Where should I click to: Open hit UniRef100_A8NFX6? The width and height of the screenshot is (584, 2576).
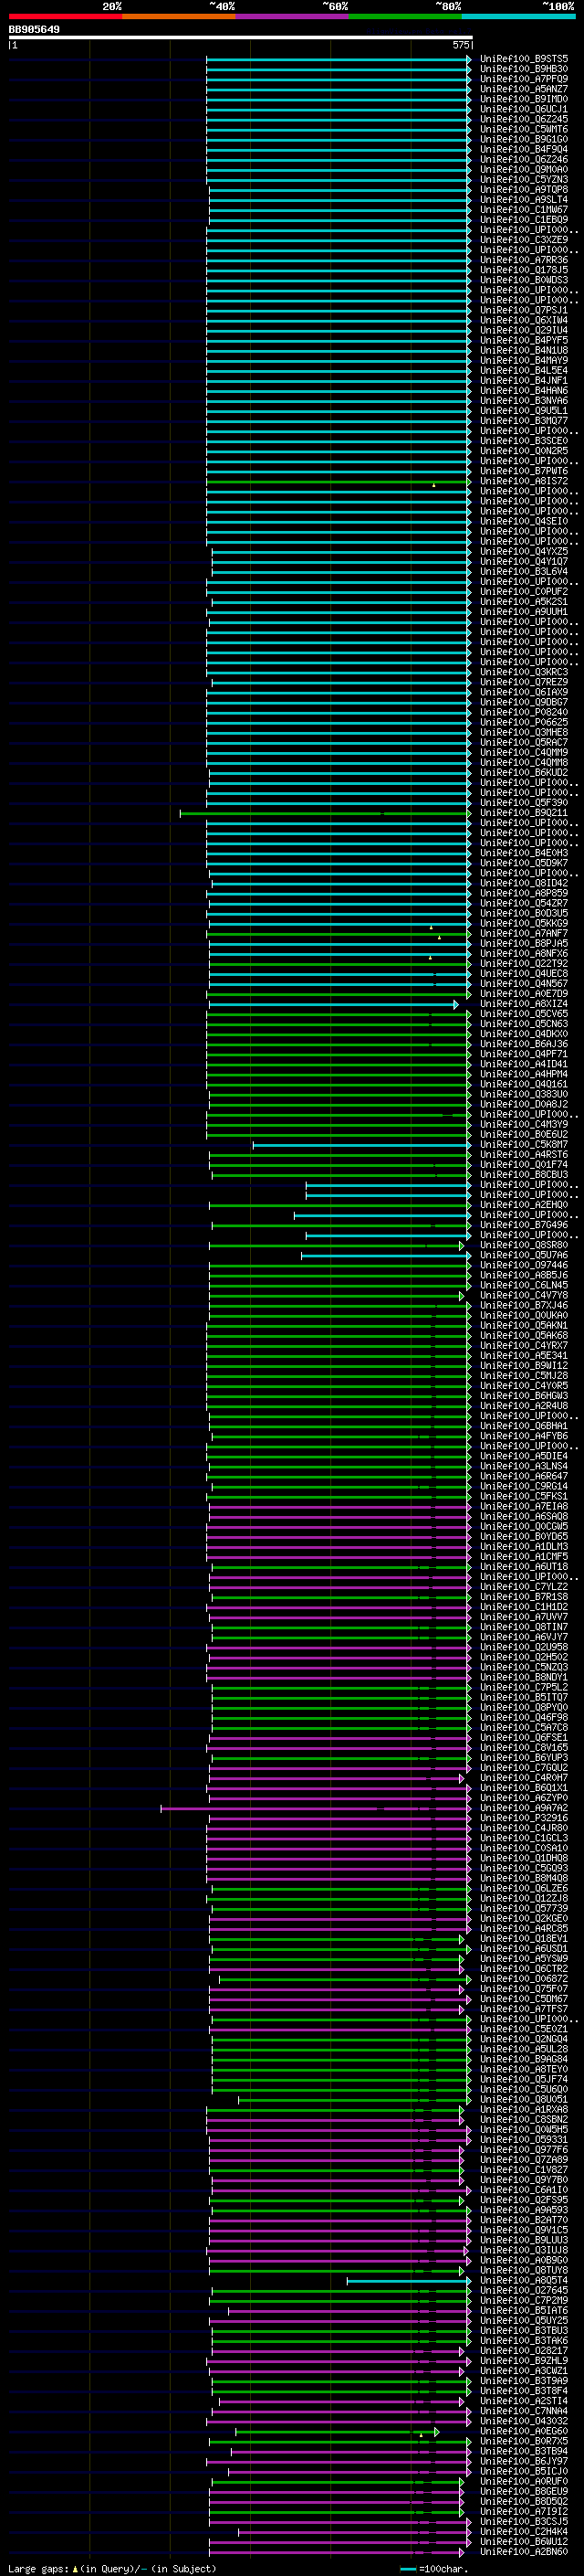pyautogui.click(x=524, y=954)
